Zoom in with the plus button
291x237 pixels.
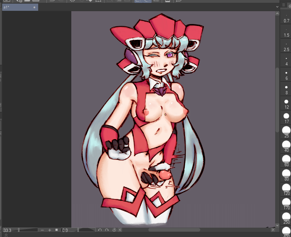coord(50,230)
